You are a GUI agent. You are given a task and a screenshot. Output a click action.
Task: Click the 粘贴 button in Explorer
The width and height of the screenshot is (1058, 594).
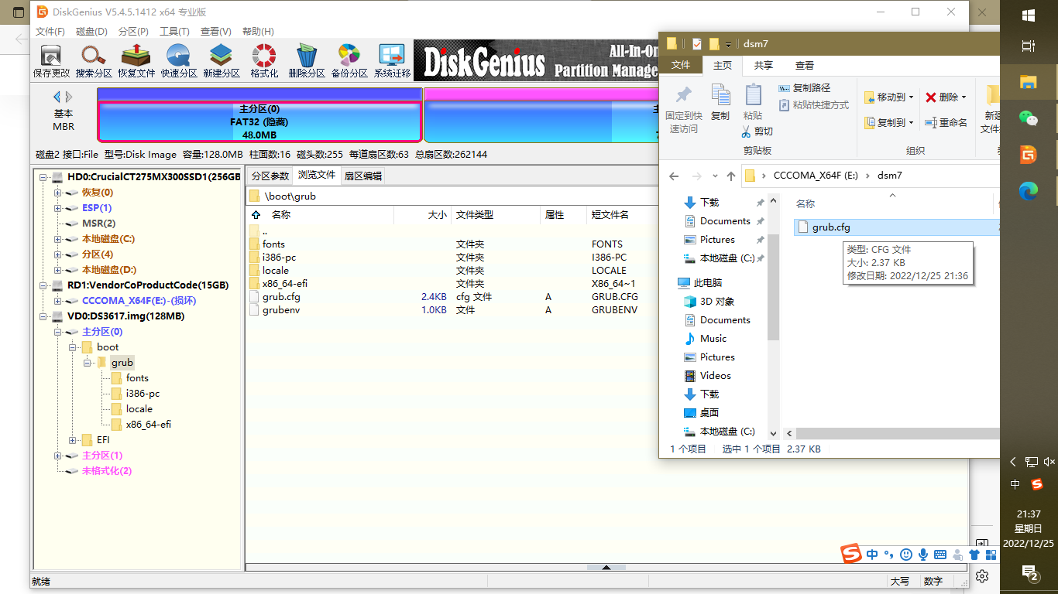752,102
